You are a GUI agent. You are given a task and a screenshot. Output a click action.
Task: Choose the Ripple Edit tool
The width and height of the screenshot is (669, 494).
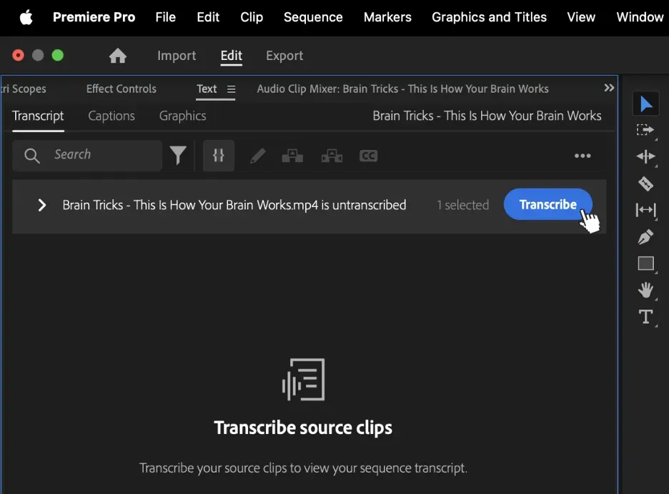(645, 156)
